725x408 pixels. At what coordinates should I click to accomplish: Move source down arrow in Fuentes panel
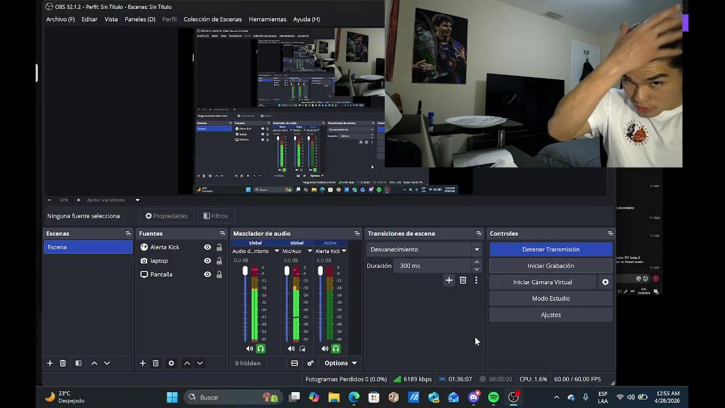199,363
